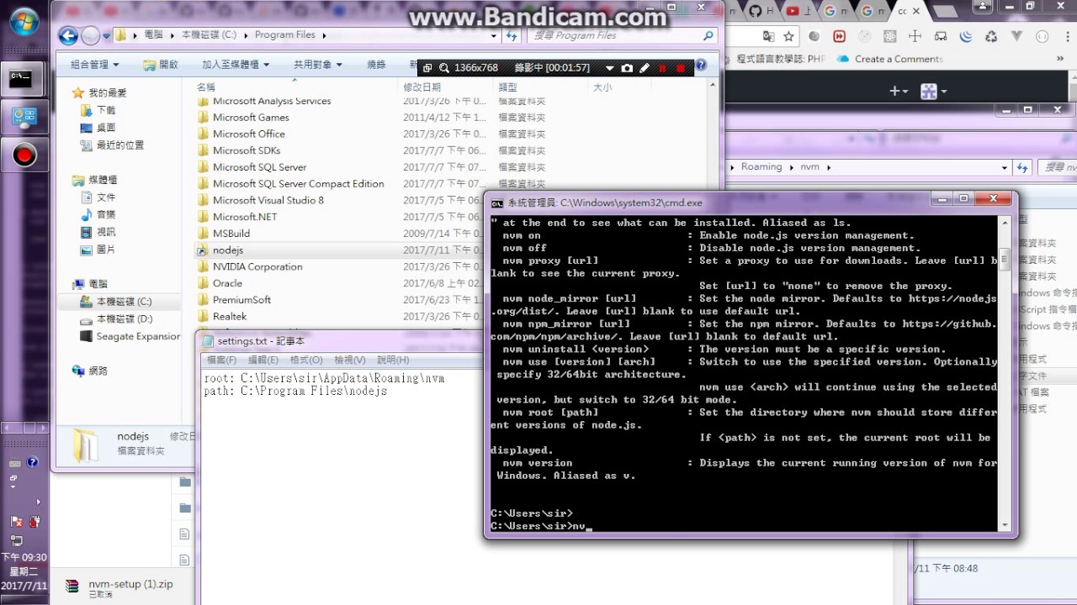Viewport: 1077px width, 605px height.
Task: Focus the 搜尋 Program Files search box
Action: point(622,35)
